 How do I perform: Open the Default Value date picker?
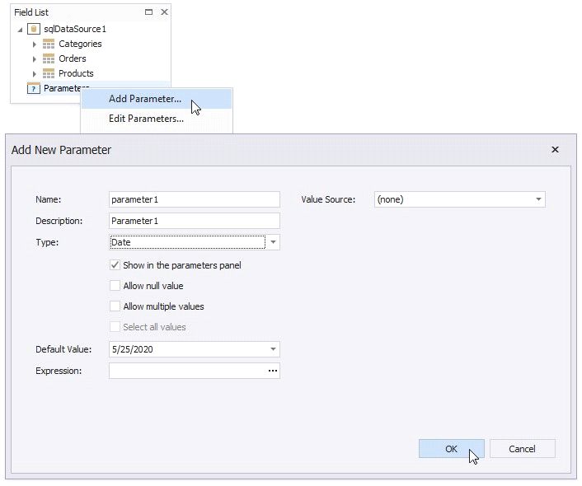tap(272, 349)
